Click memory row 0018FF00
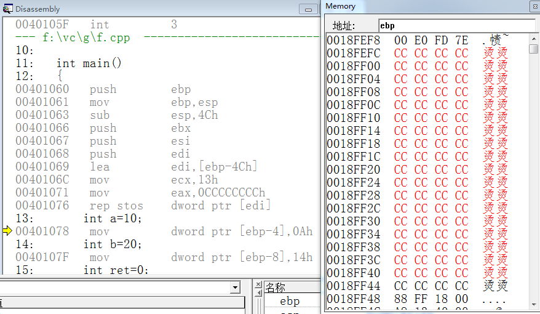The width and height of the screenshot is (540, 314). pos(418,66)
